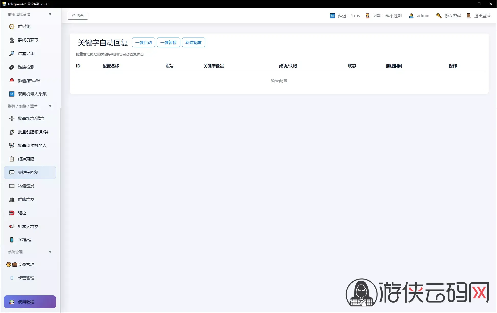Open the 双向机器人采集 sync icon
Viewport: 497px width, 313px height.
pyautogui.click(x=12, y=94)
